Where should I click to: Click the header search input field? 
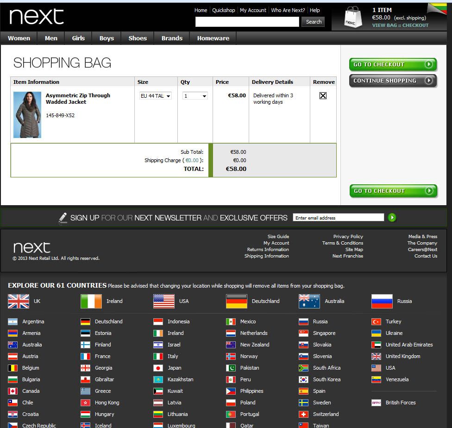(247, 22)
